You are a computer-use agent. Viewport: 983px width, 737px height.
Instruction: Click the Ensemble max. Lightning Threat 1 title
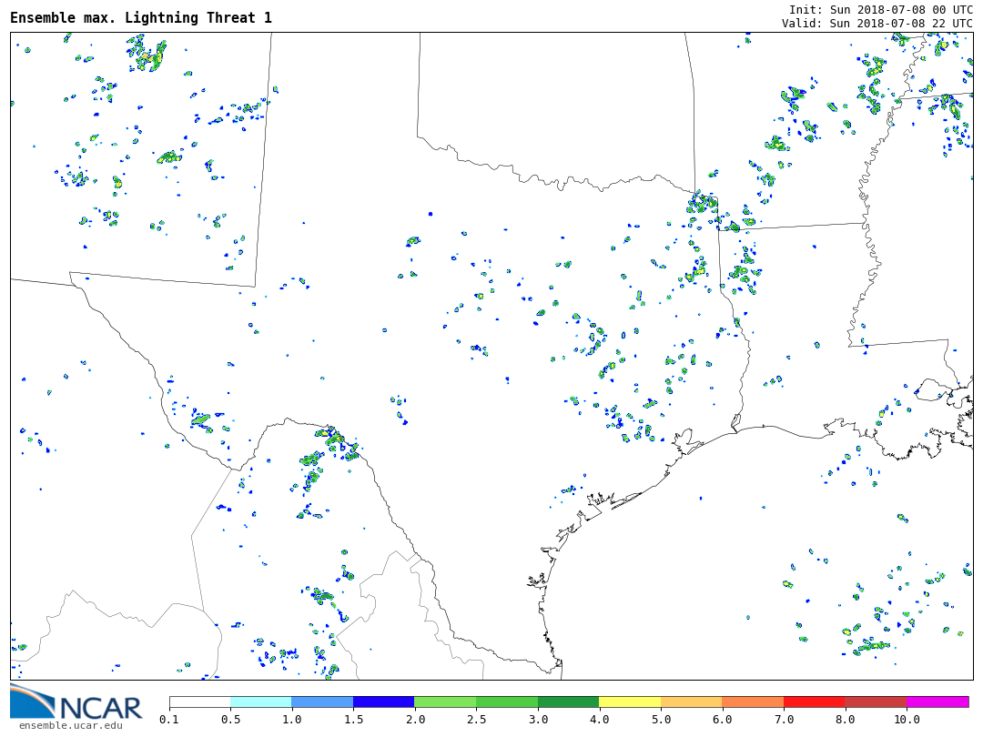tap(141, 17)
